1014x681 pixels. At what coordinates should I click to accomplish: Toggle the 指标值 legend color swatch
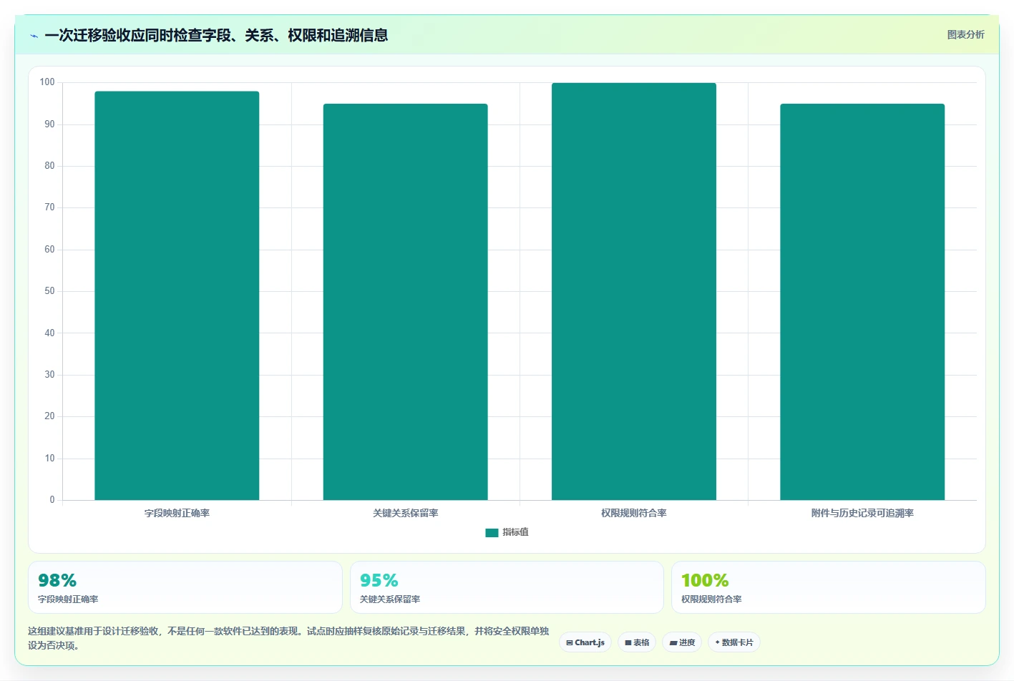click(x=492, y=533)
